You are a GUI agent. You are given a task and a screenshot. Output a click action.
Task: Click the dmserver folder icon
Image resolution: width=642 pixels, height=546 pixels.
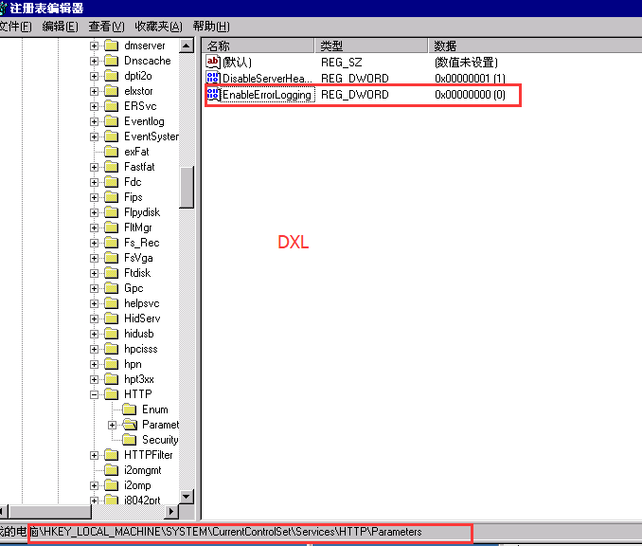[x=112, y=45]
